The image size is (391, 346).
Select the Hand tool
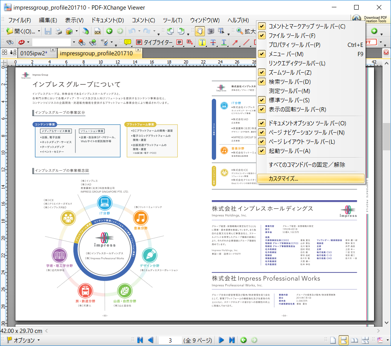pos(200,31)
